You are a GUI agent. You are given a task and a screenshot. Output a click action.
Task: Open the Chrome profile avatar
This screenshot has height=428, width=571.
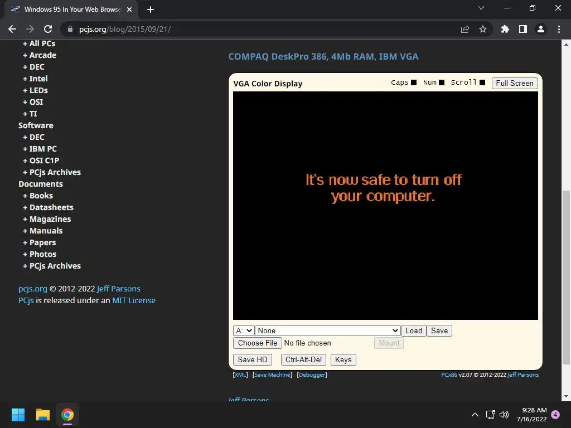pyautogui.click(x=541, y=29)
